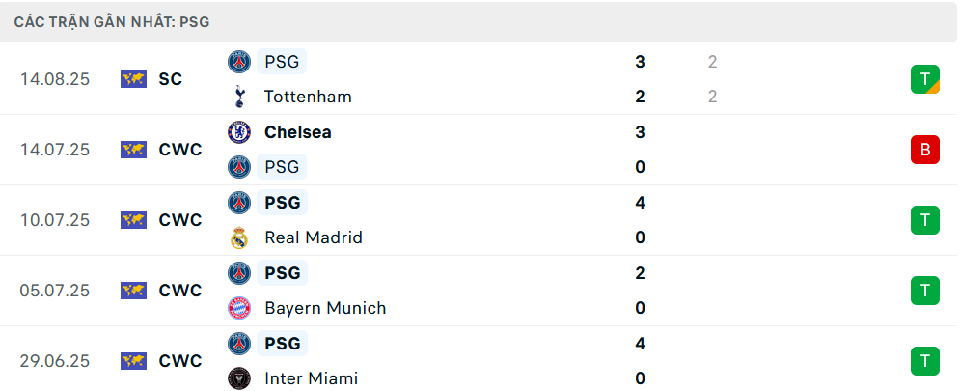The width and height of the screenshot is (960, 391).
Task: Click the Chelsea club crest icon
Action: (x=238, y=132)
